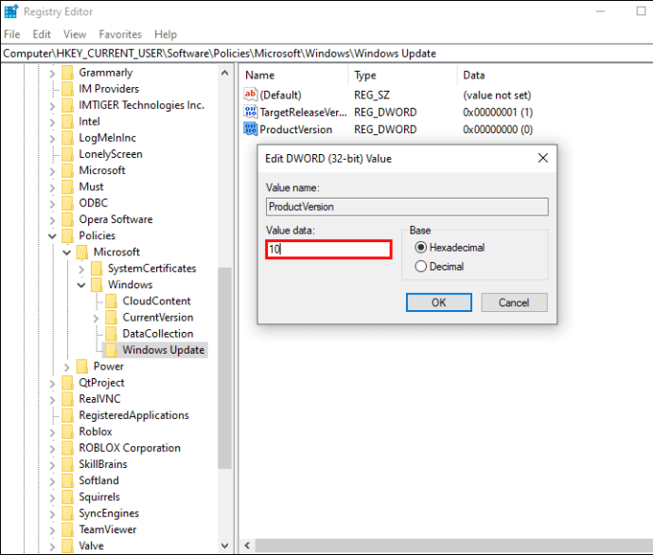The width and height of the screenshot is (653, 555).
Task: Expand the TeamViewer key
Action: (x=52, y=530)
